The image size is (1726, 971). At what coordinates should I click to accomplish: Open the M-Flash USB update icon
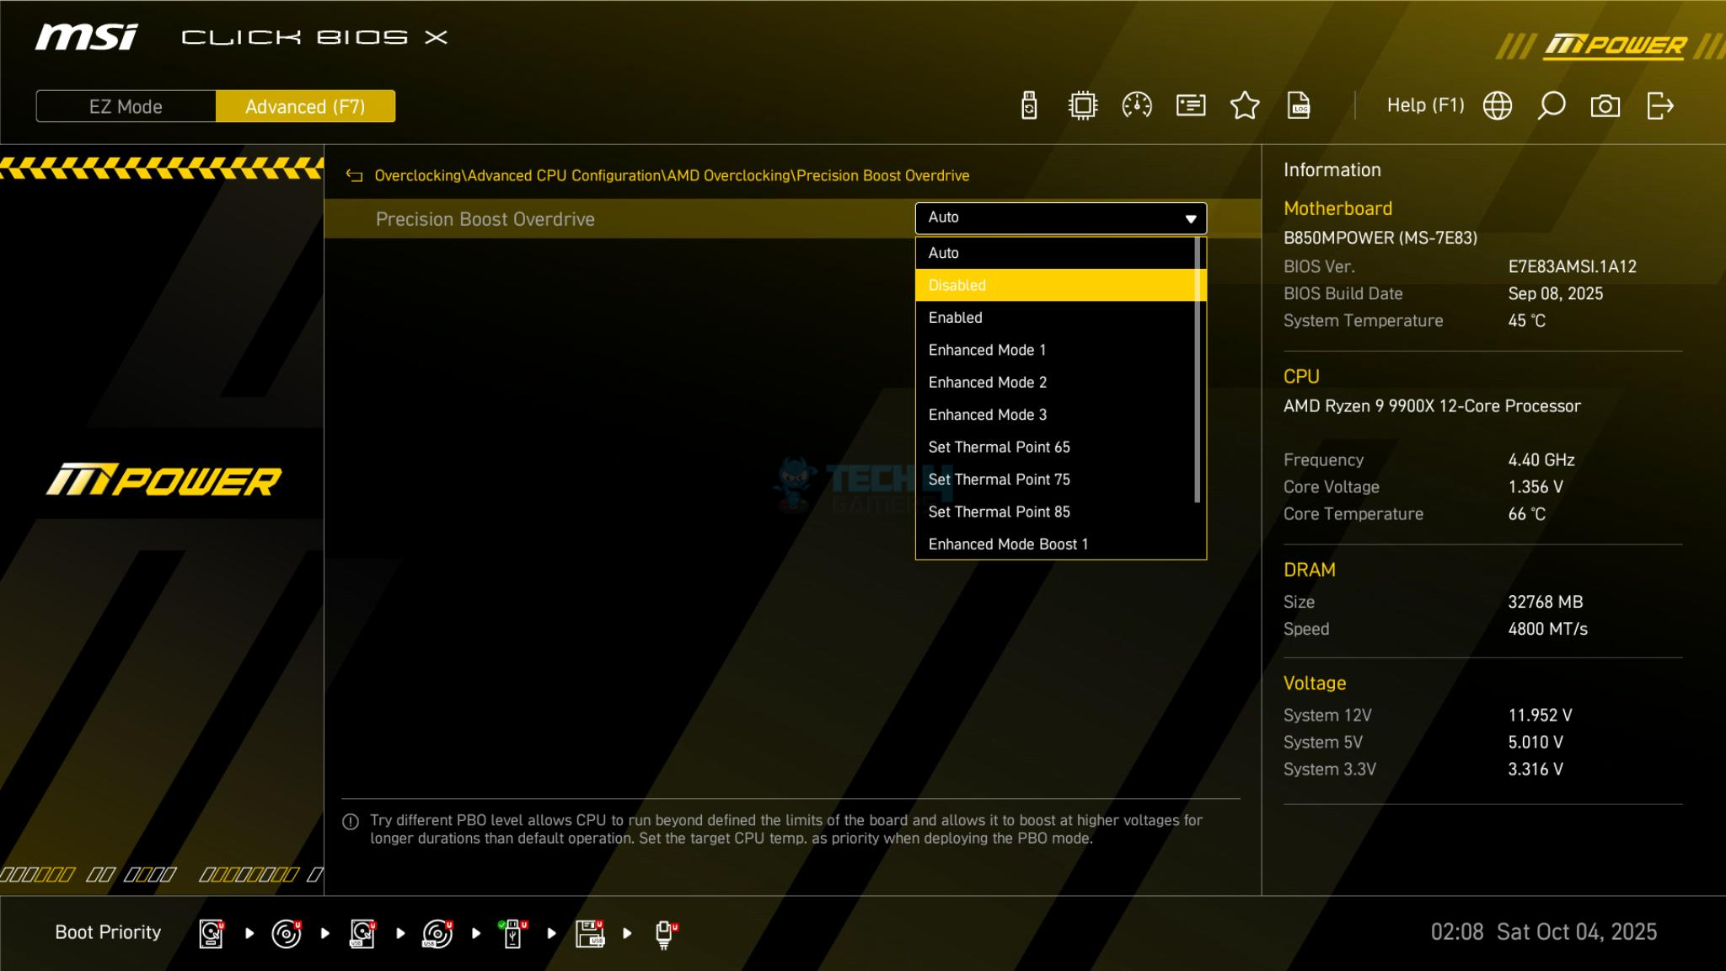click(x=1029, y=106)
